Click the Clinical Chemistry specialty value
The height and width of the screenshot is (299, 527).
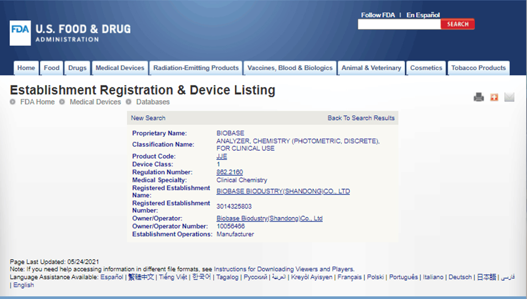coord(242,180)
